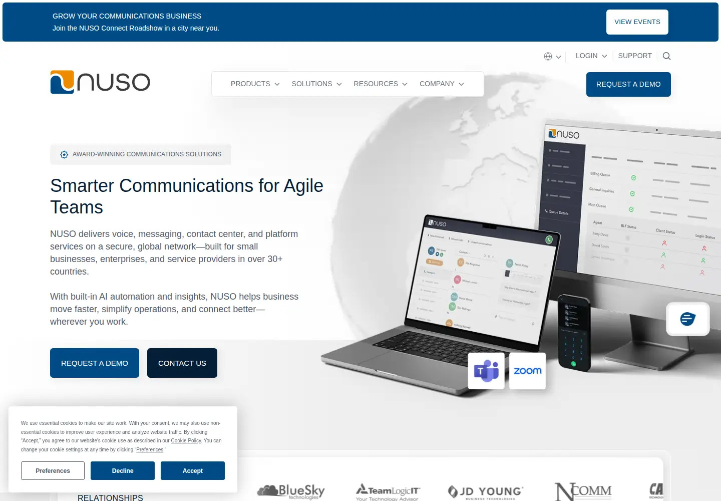Screen dimensions: 721x501
Task: Open the Cookie Policy link
Action: tap(186, 441)
